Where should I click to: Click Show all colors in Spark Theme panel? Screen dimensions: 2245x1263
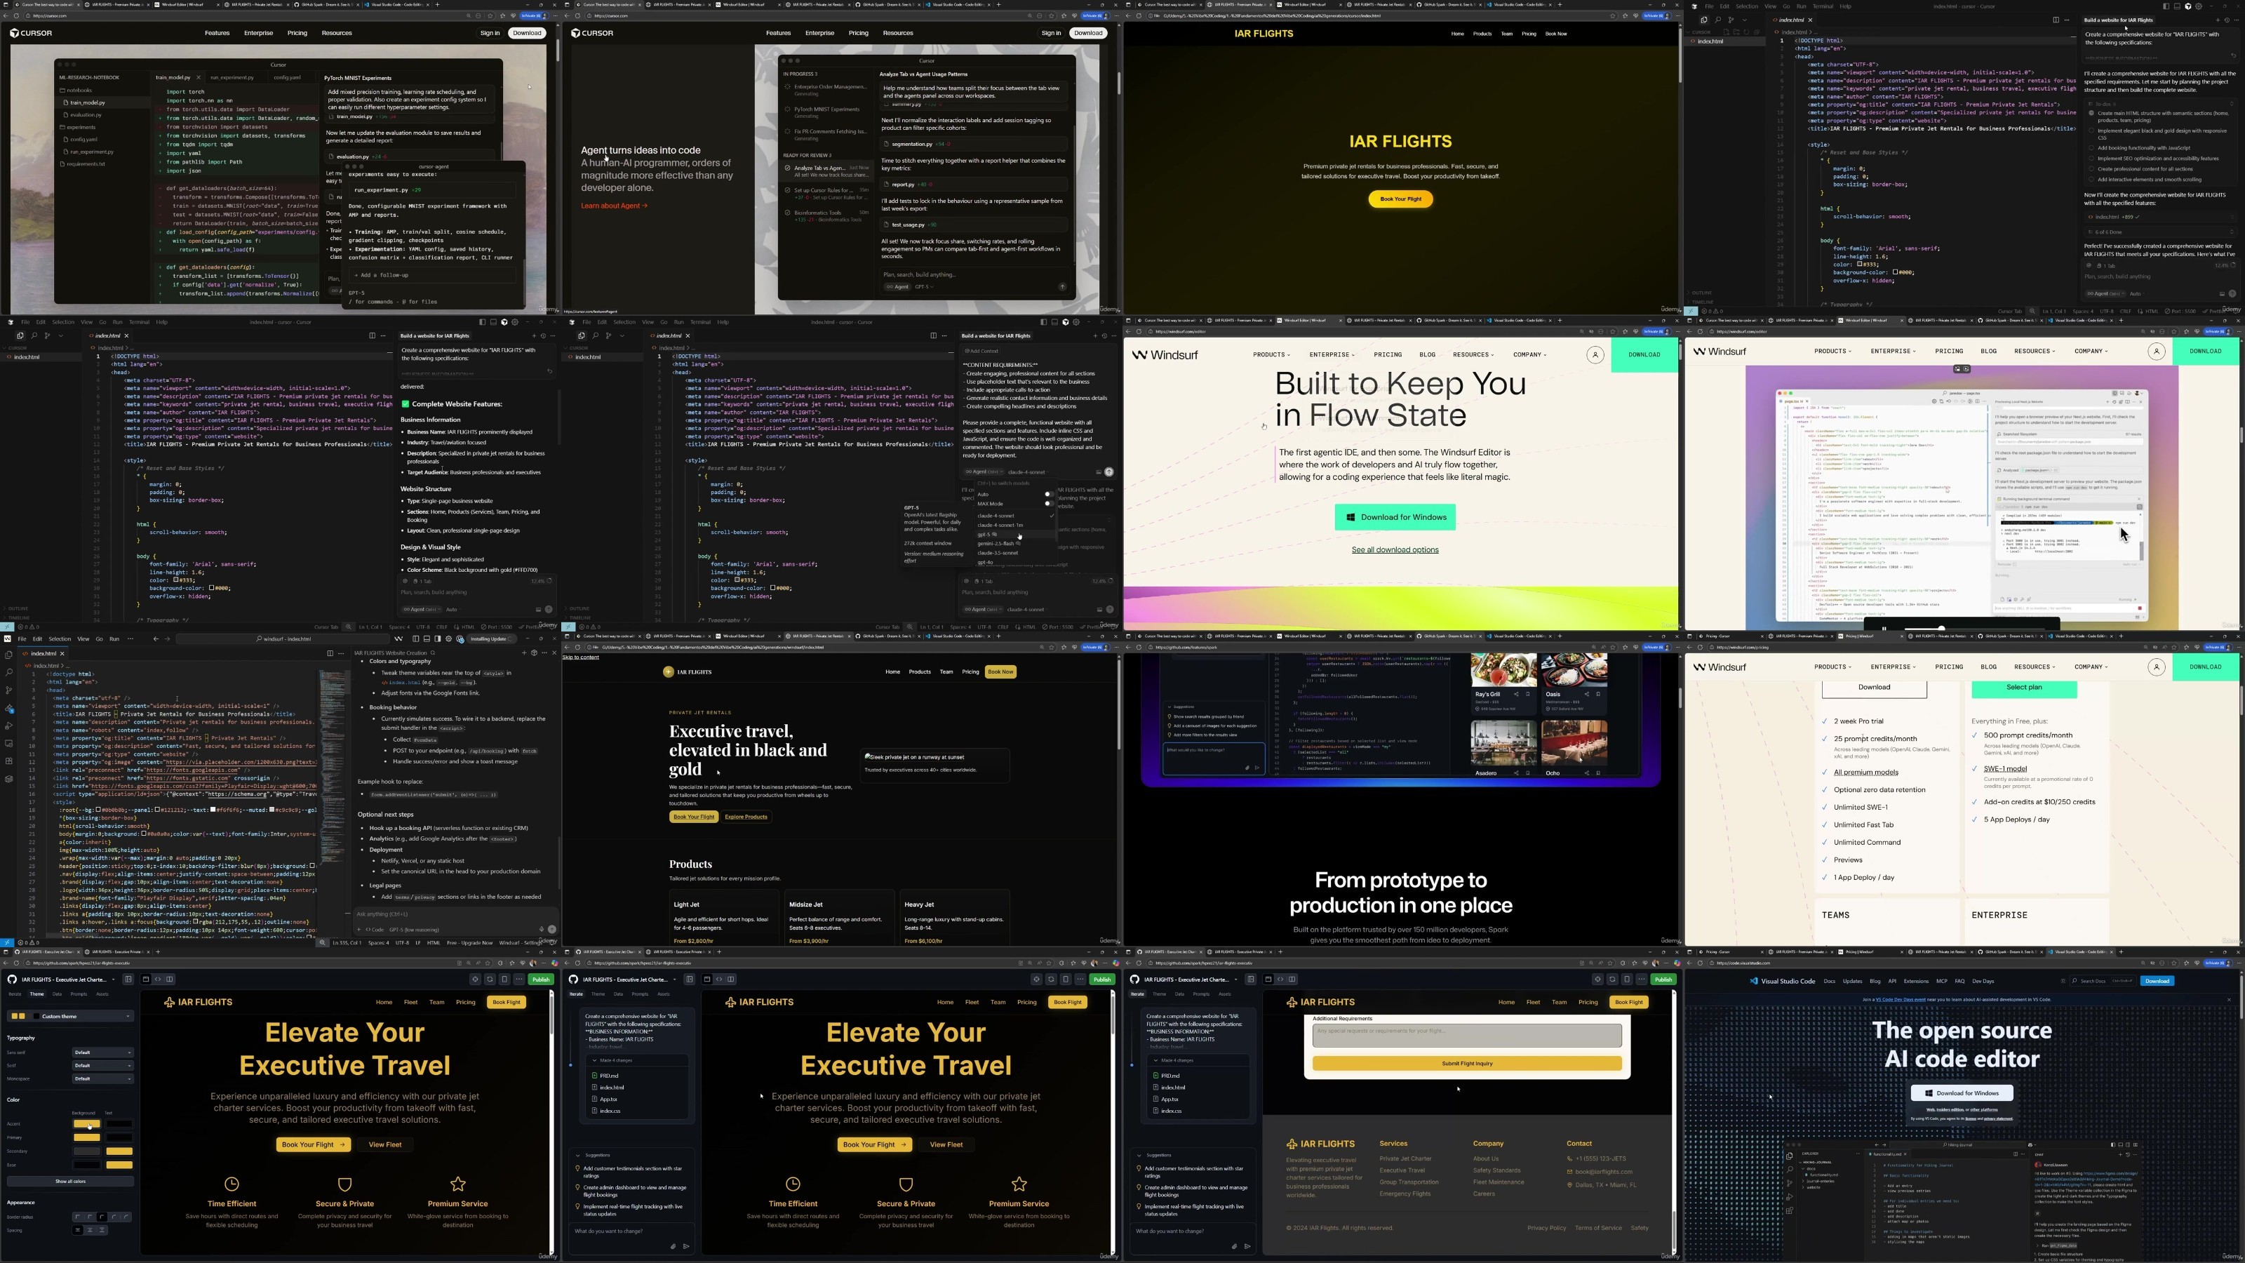coord(71,1182)
